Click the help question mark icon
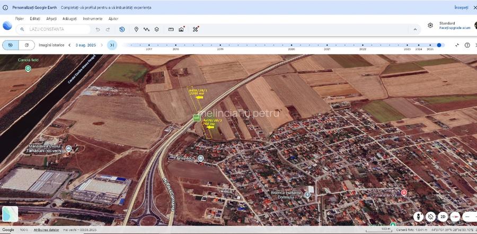This screenshot has width=477, height=234. click(x=467, y=45)
